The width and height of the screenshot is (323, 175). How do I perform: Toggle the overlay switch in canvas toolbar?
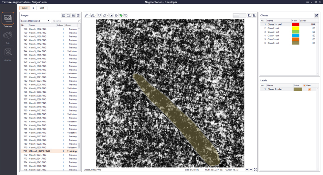[x=239, y=15]
